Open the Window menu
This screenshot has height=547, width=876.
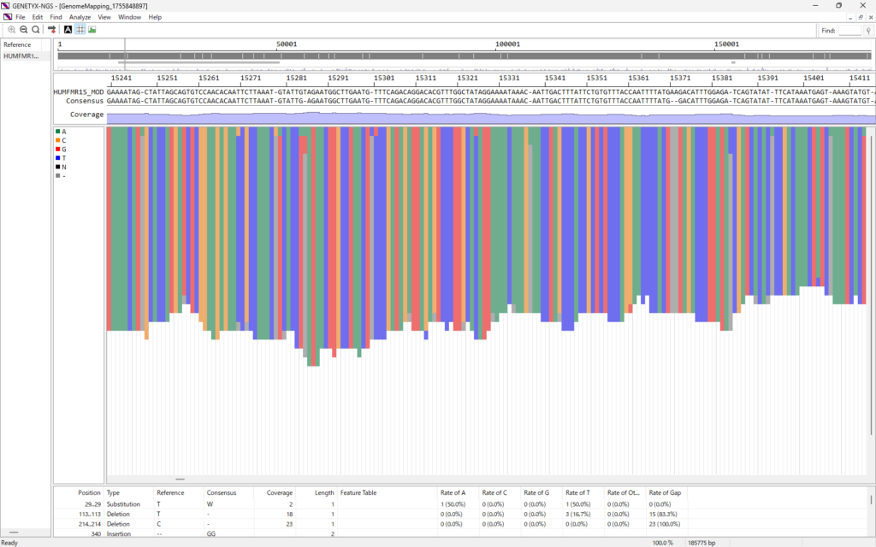130,17
